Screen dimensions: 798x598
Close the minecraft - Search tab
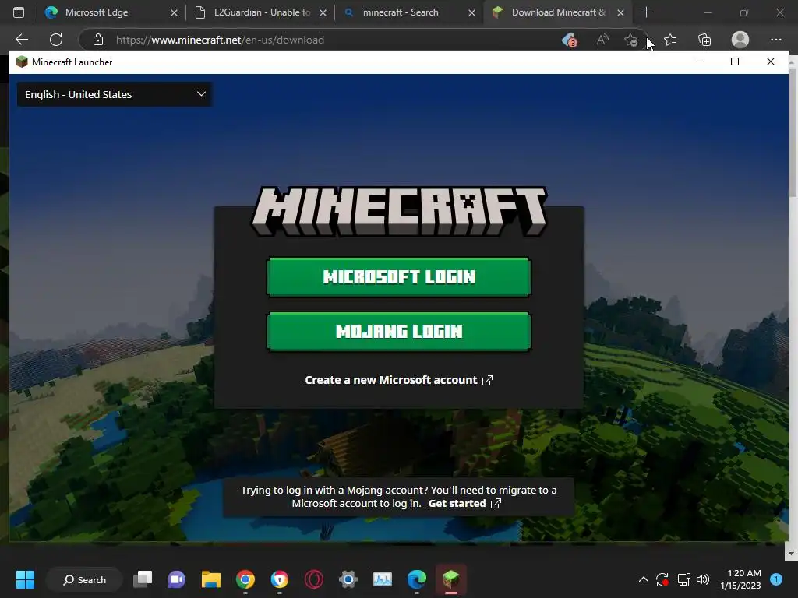point(471,12)
